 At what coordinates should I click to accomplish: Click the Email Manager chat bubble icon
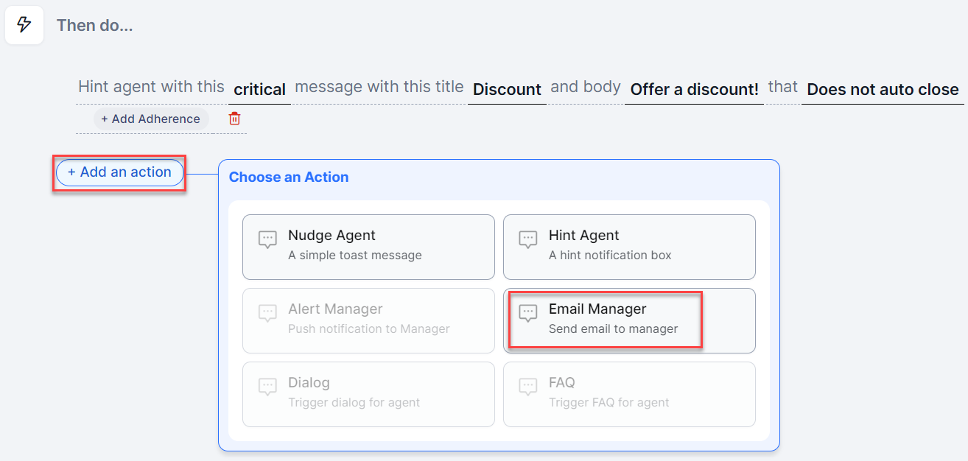coord(527,313)
